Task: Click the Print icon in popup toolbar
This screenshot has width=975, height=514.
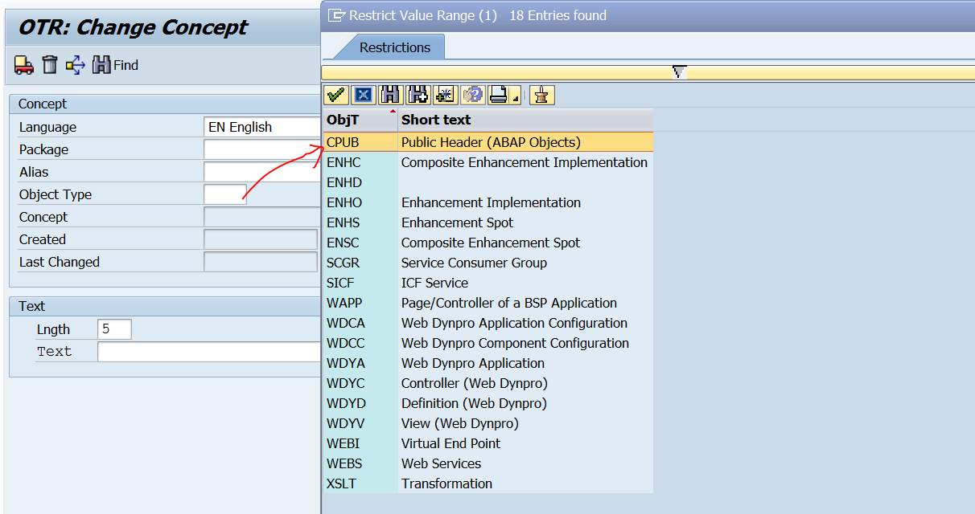Action: tap(499, 95)
